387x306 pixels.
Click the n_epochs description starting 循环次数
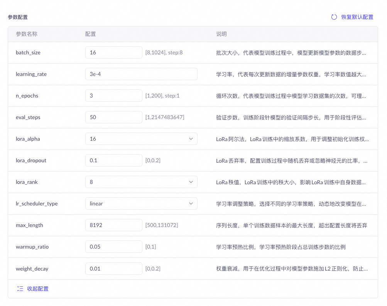(291, 96)
